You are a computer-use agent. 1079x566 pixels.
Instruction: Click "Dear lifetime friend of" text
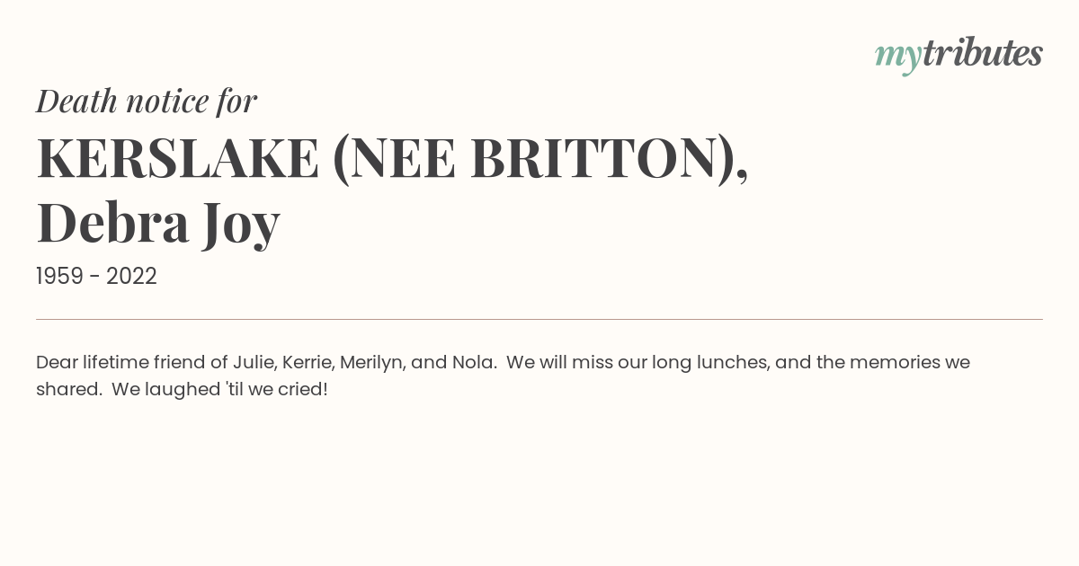click(x=131, y=363)
